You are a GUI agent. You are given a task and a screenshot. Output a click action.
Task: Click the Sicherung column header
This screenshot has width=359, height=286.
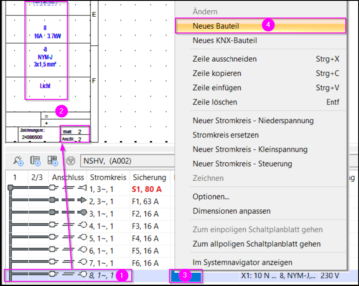pos(150,177)
